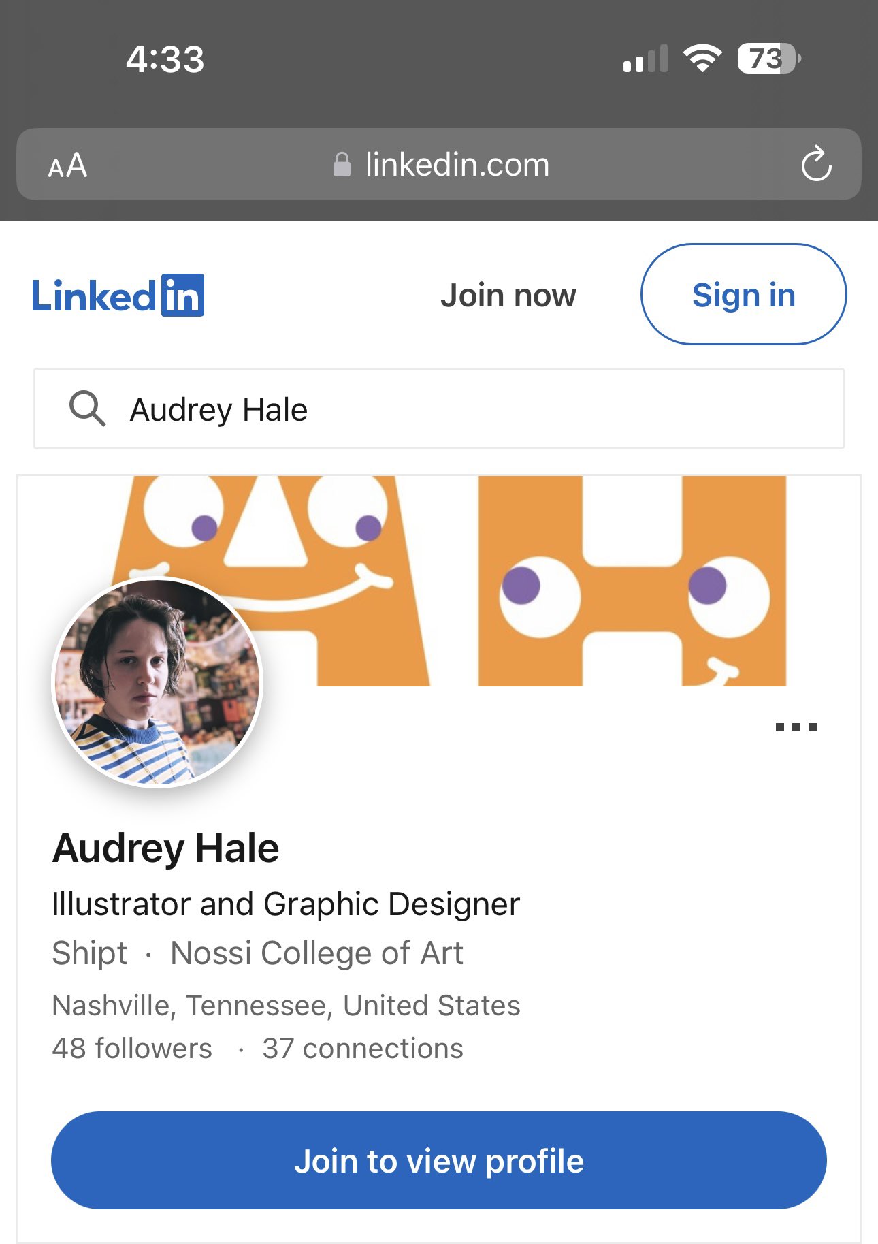Viewport: 878px width, 1244px height.
Task: Click the Join now link
Action: (x=508, y=296)
